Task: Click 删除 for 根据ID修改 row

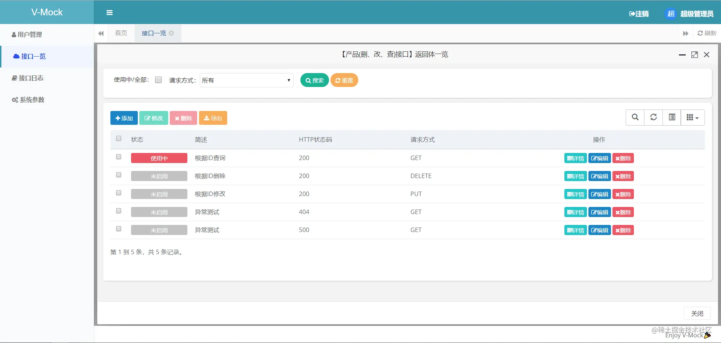Action: 623,194
